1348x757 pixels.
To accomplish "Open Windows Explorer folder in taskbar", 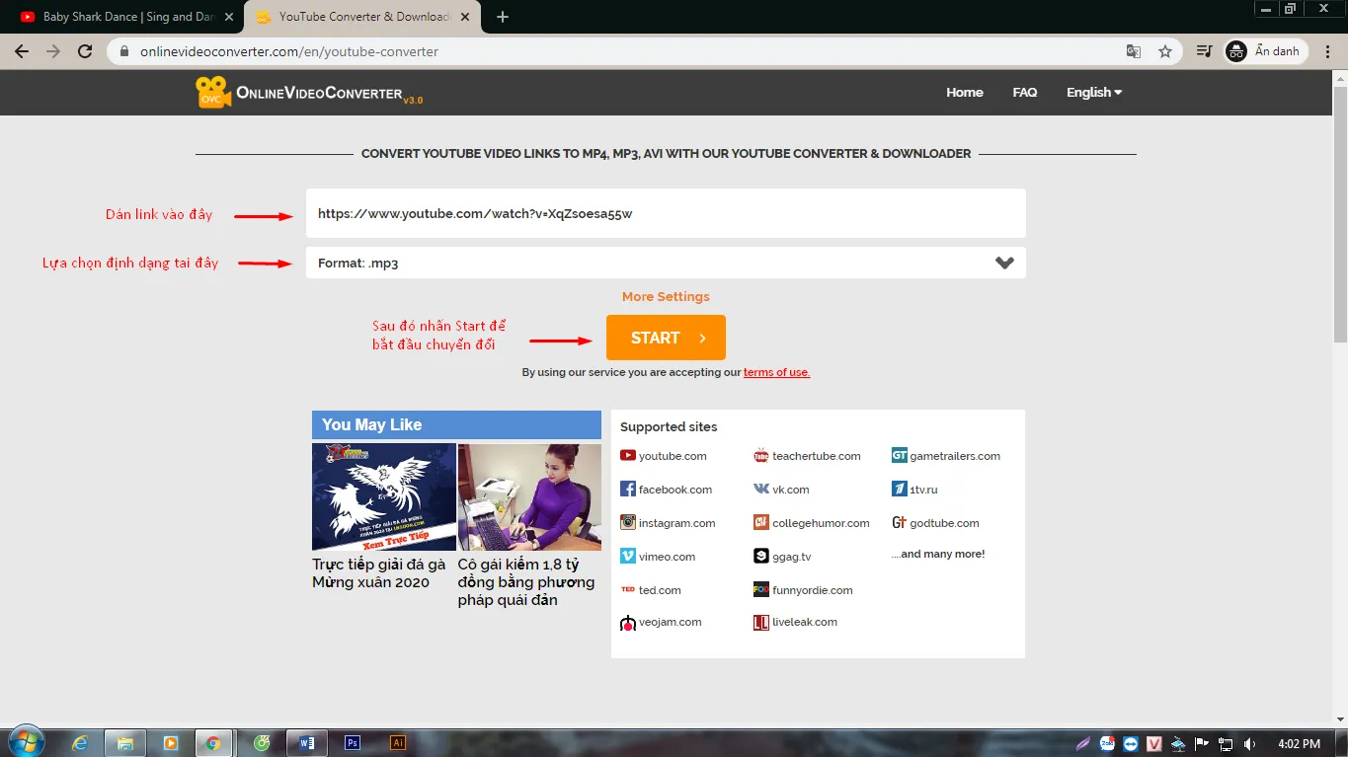I will click(x=125, y=743).
